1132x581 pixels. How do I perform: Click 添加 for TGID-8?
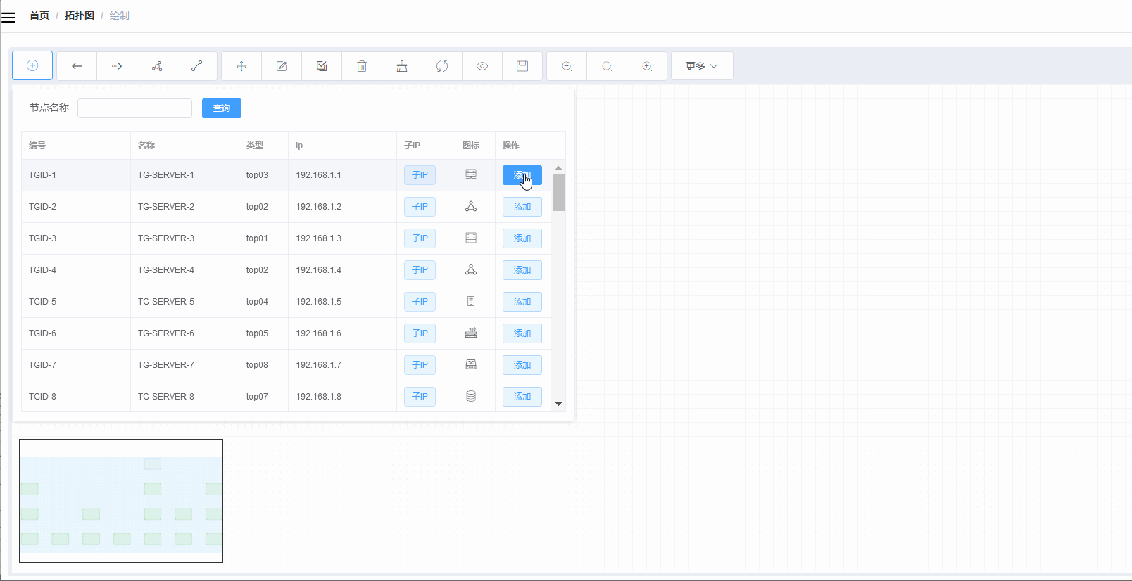[x=522, y=397]
